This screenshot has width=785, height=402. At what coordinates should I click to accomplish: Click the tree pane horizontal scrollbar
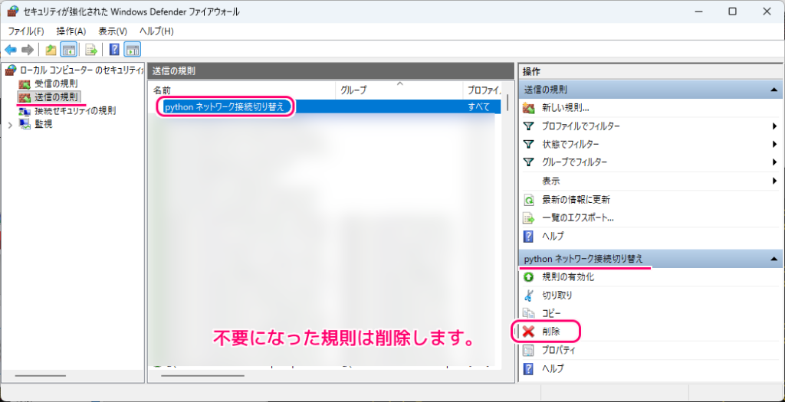[x=41, y=375]
